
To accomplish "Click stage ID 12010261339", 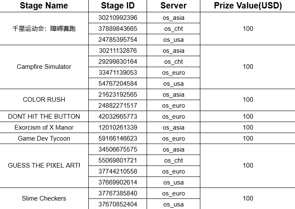I will point(118,128).
